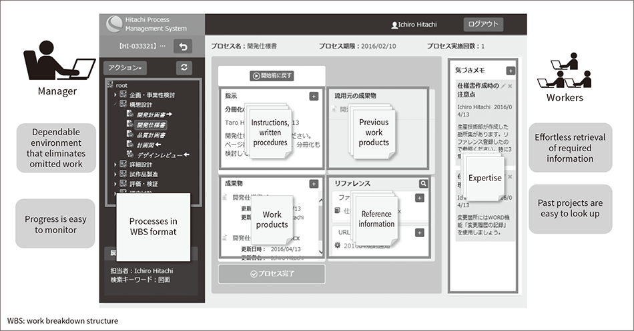The image size is (634, 331).
Task: Expand the 企画・事業性検討 tree node
Action: click(x=115, y=95)
